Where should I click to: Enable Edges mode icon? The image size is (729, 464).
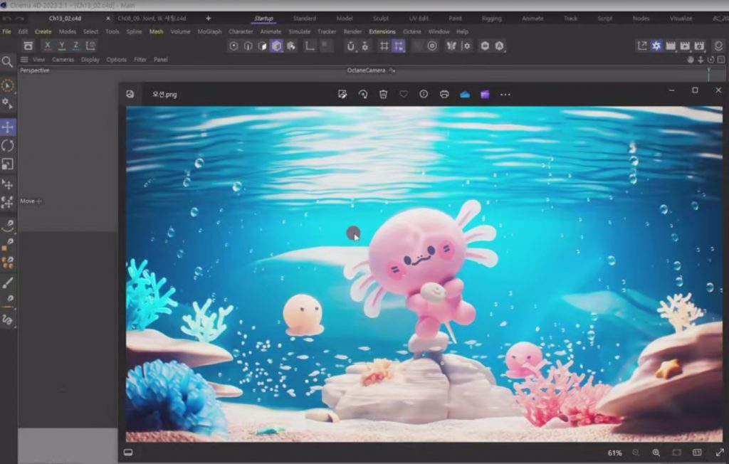point(248,46)
